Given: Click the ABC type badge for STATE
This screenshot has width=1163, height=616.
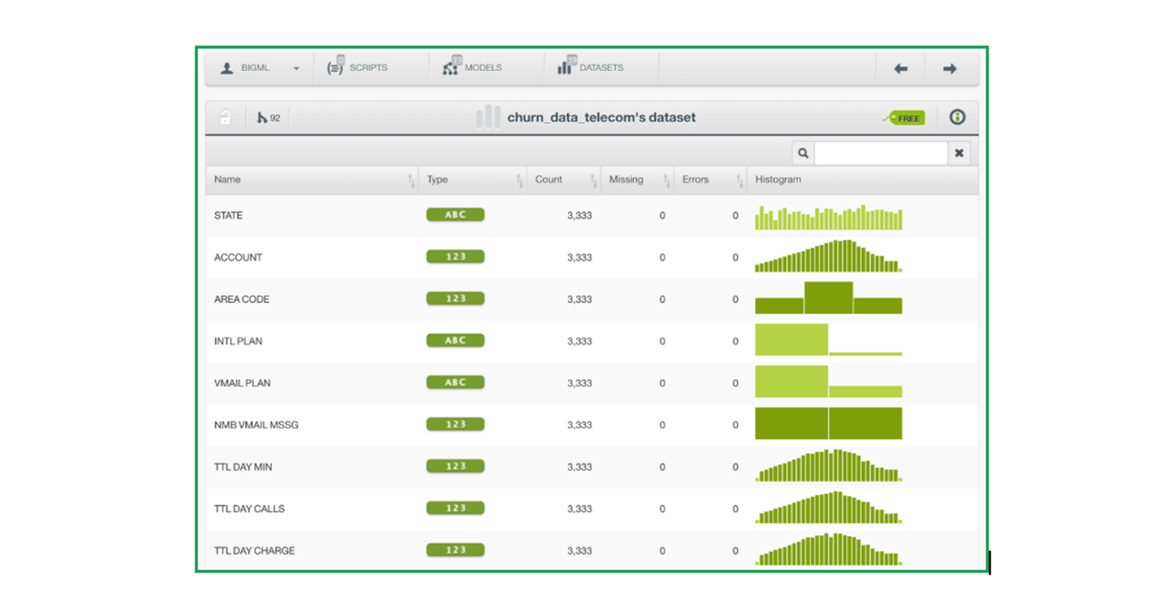Looking at the screenshot, I should [x=455, y=215].
